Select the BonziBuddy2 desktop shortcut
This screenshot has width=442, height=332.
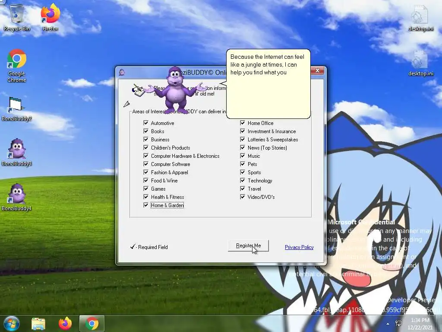[17, 109]
